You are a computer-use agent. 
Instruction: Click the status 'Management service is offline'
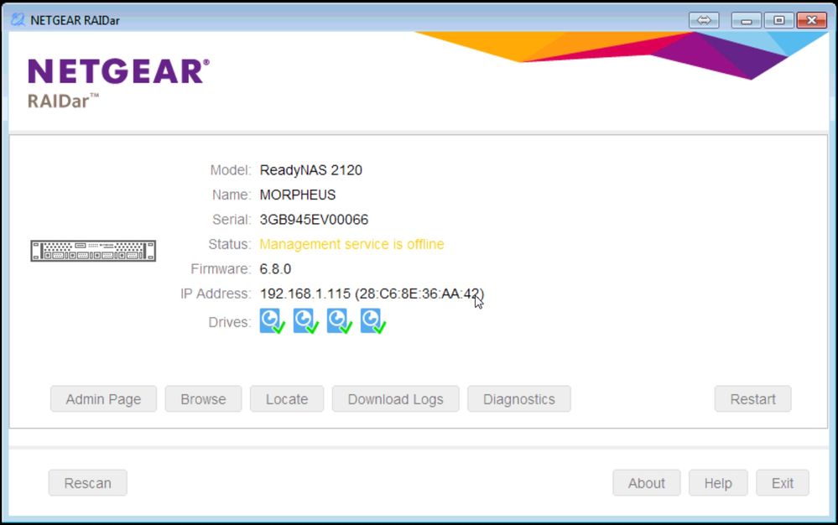point(351,244)
